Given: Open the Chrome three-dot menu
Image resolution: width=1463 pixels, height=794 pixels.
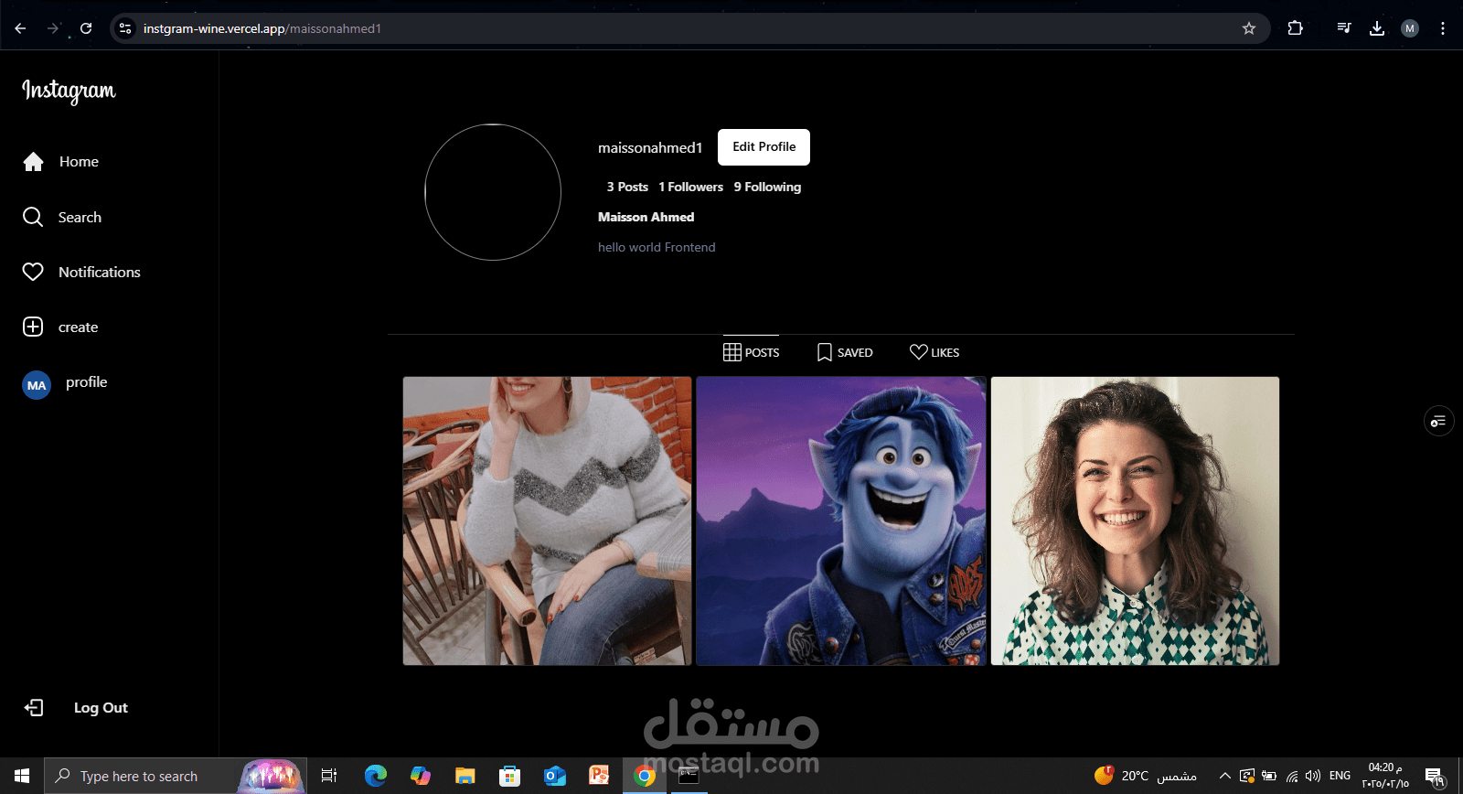Looking at the screenshot, I should coord(1443,28).
